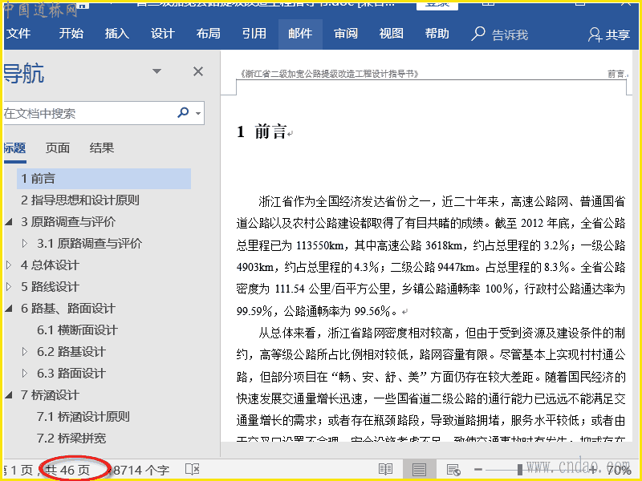
Task: Jump to heading 5 路线设计
Action: (50, 287)
